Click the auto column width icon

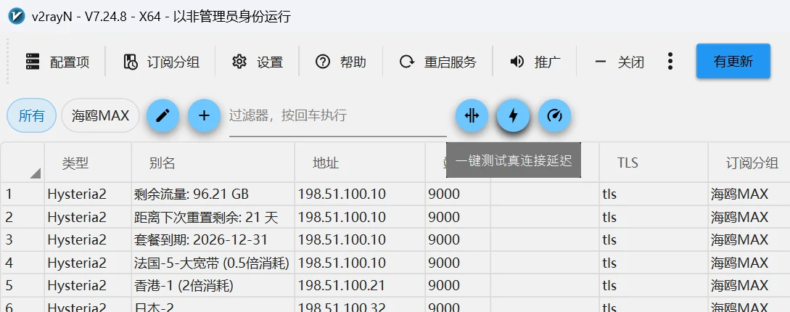472,116
